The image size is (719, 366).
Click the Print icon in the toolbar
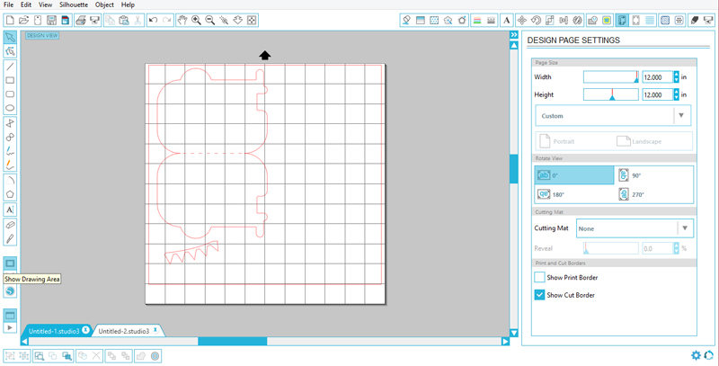tap(81, 20)
